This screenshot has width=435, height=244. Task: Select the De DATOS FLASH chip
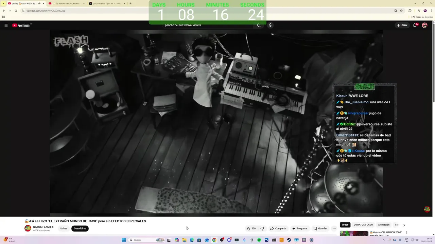363,225
